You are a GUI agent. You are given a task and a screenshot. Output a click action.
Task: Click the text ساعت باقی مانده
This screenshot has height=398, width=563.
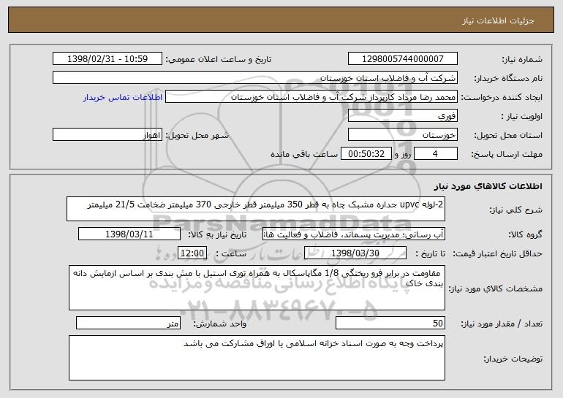pos(304,155)
